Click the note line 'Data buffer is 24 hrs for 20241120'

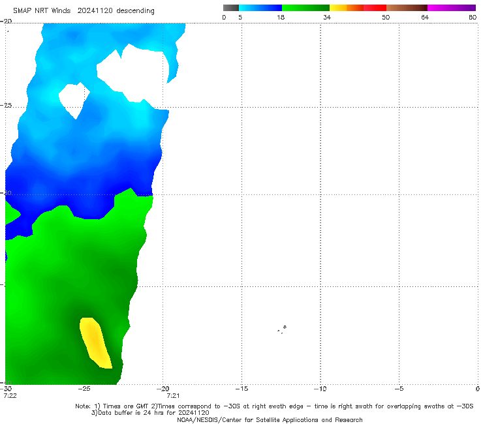coord(150,413)
